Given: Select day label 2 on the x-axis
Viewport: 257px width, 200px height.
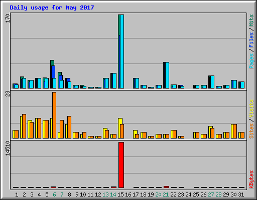Looking at the screenshot, I should coord(24,194).
